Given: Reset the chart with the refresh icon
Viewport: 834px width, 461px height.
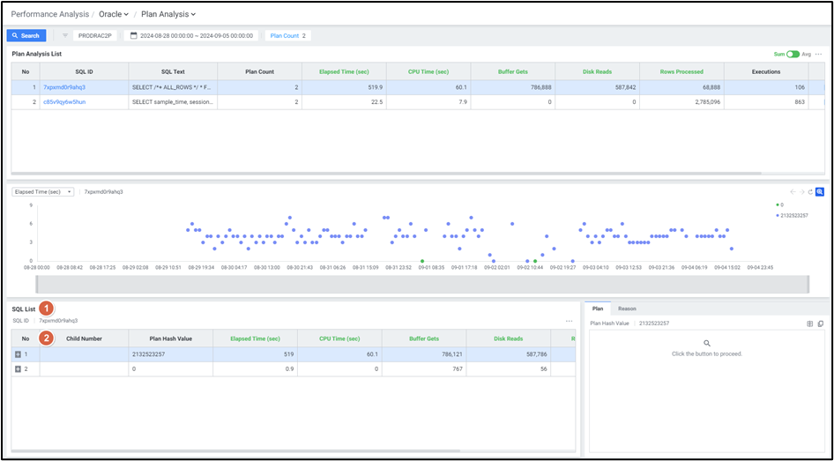Looking at the screenshot, I should (x=810, y=191).
